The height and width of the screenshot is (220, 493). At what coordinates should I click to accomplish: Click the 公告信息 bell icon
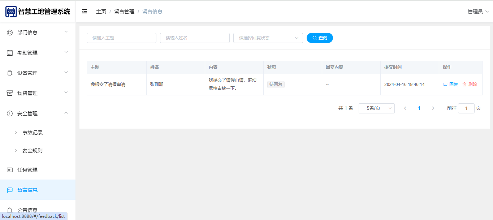pyautogui.click(x=10, y=210)
